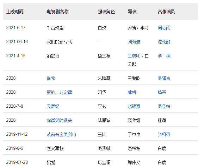The width and height of the screenshot is (198, 168).
Task: Open the 谭松韵 co-star link
Action: point(164,42)
